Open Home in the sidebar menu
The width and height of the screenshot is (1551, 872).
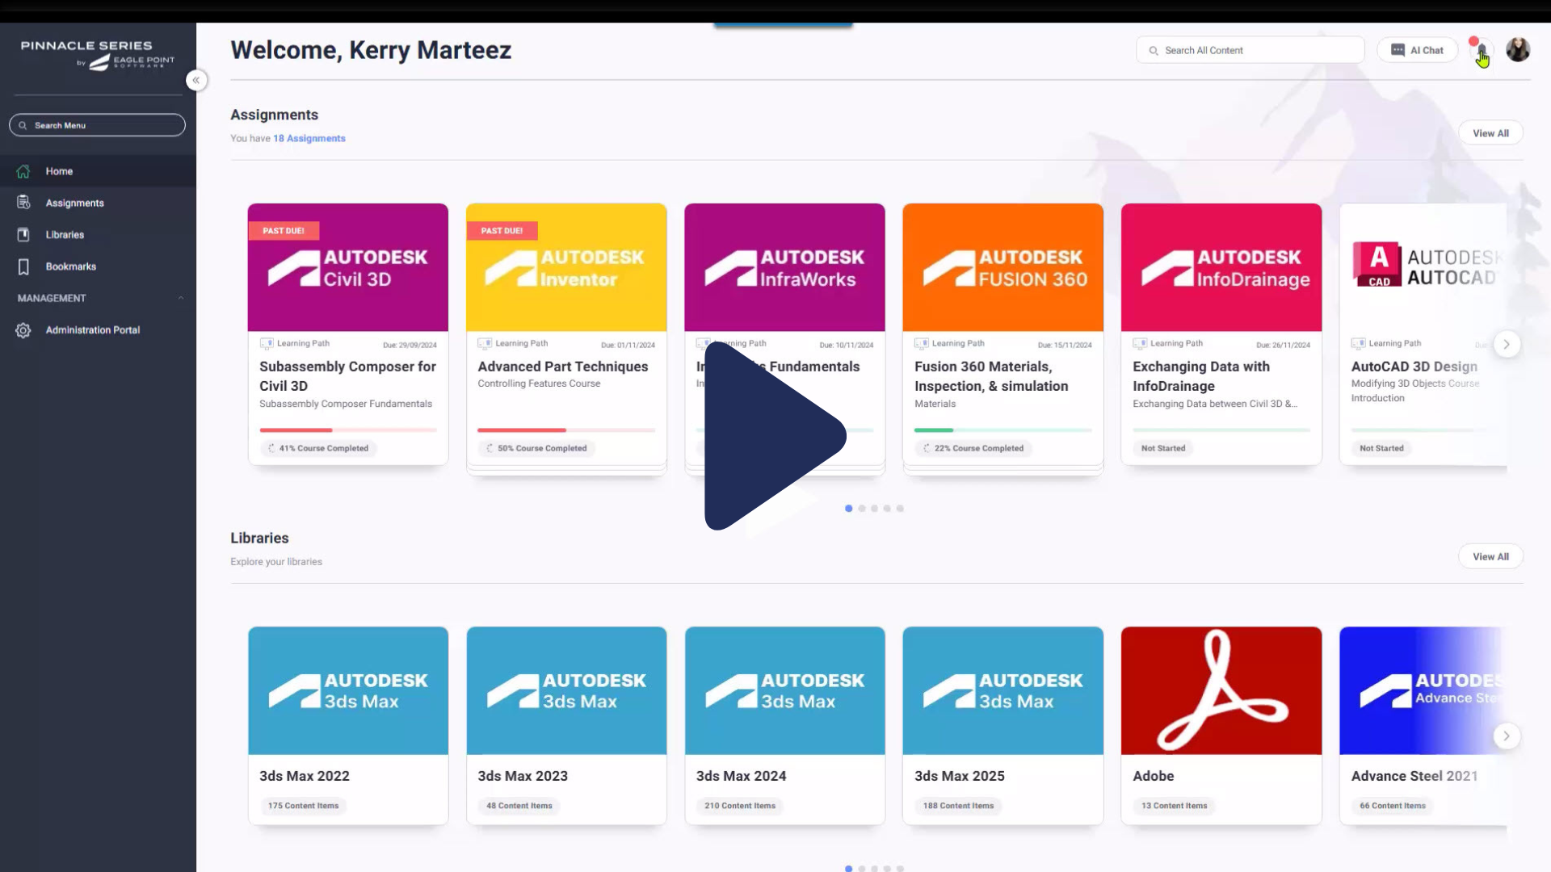(98, 171)
